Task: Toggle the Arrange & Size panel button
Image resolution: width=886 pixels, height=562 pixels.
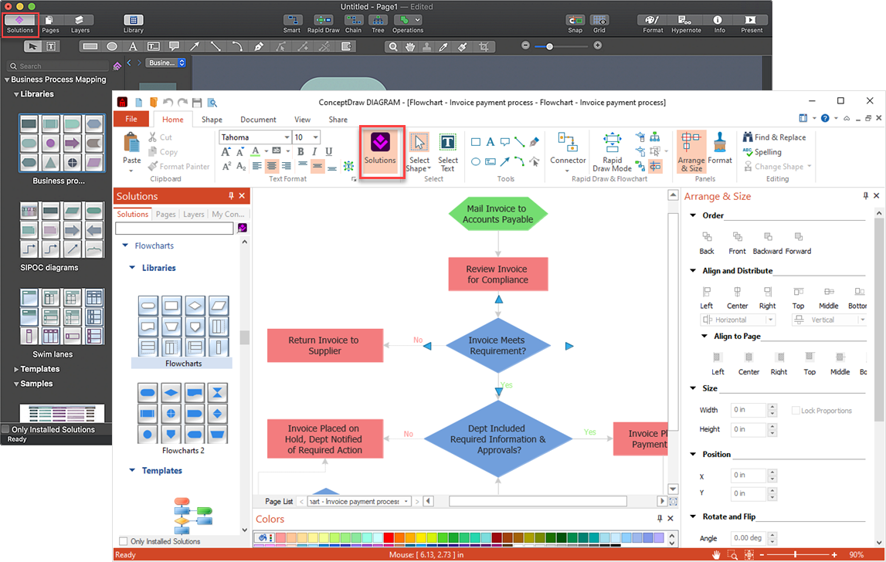Action: (x=691, y=151)
